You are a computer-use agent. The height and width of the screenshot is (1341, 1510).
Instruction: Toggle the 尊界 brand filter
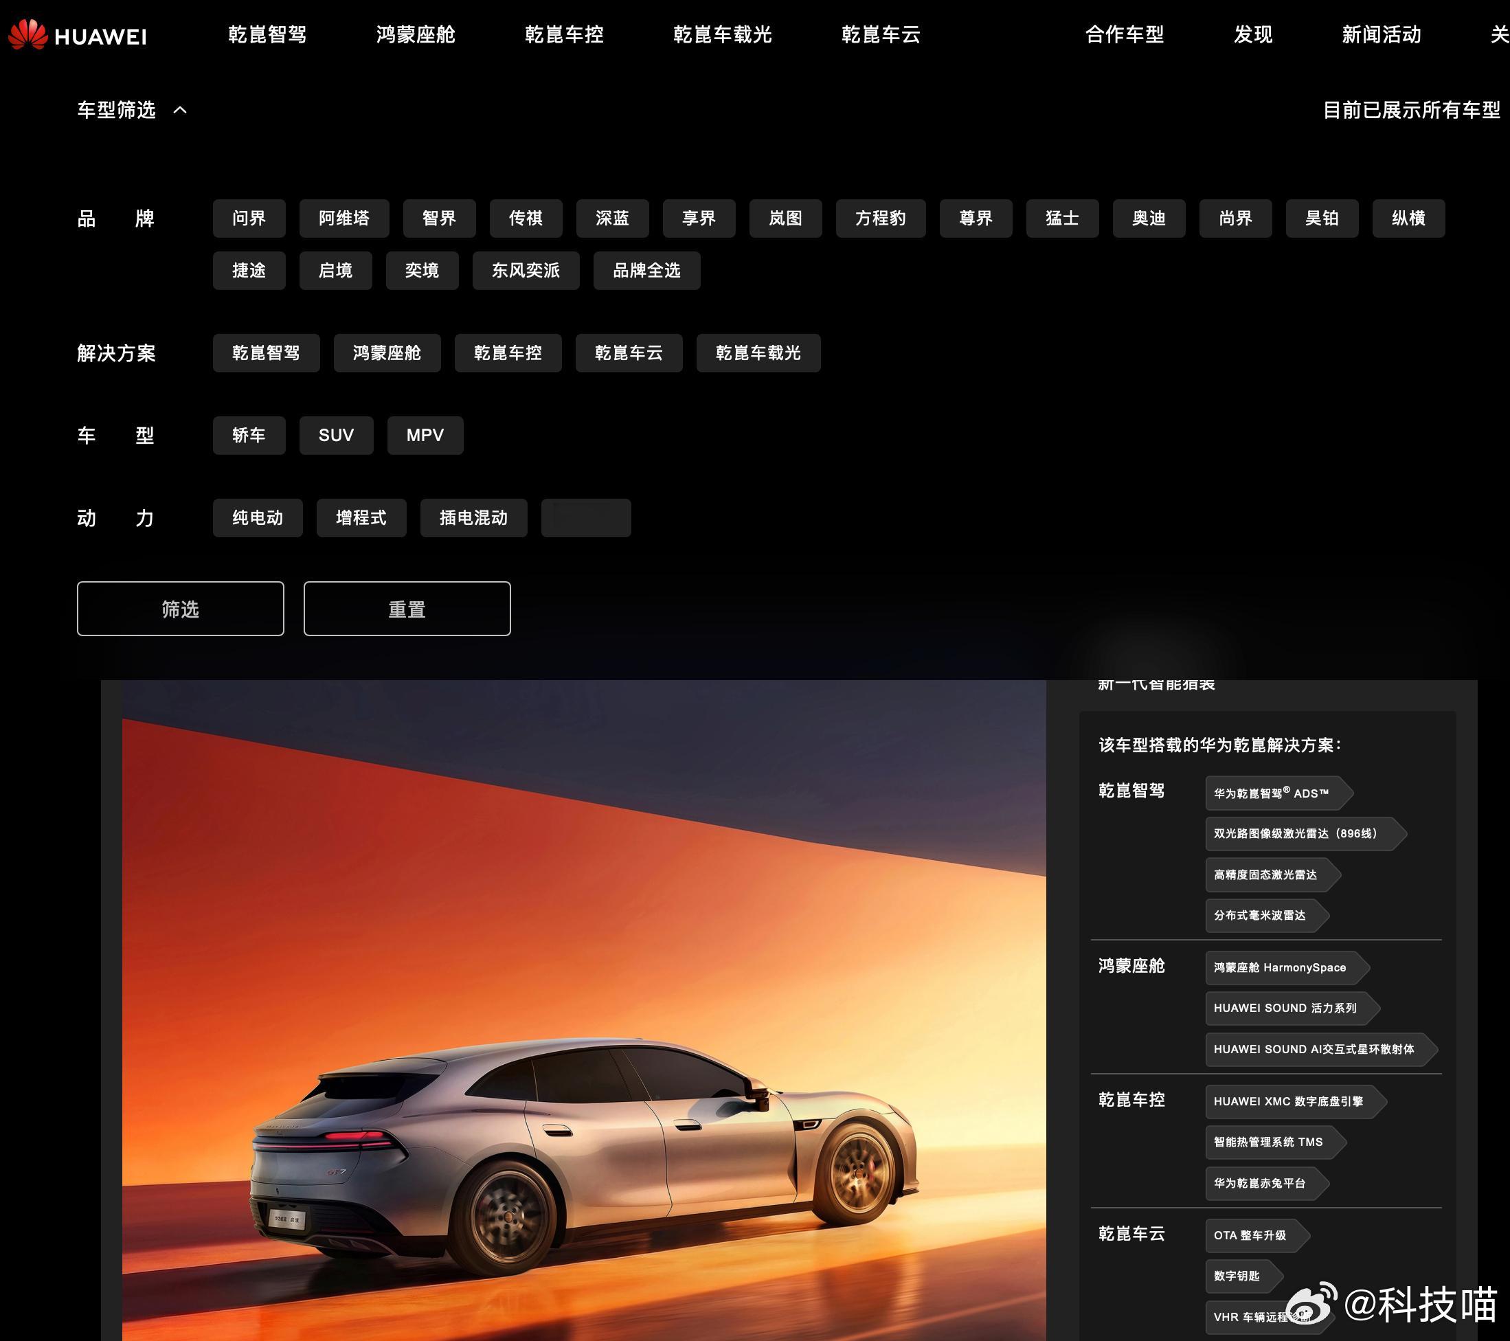click(976, 218)
